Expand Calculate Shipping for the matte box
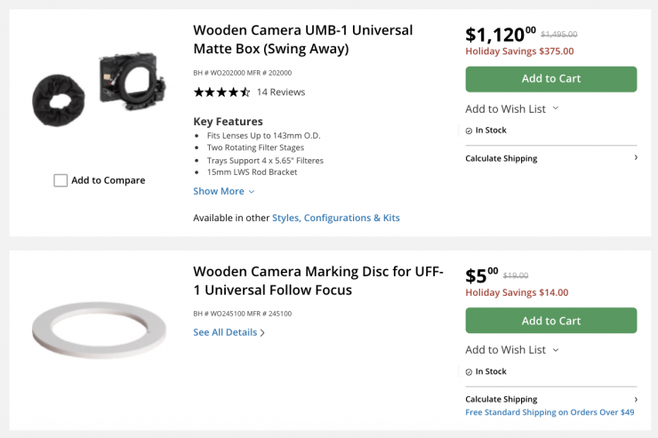 (x=550, y=158)
